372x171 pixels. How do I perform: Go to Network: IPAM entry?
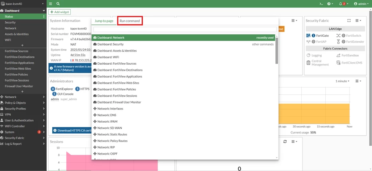pyautogui.click(x=183, y=121)
